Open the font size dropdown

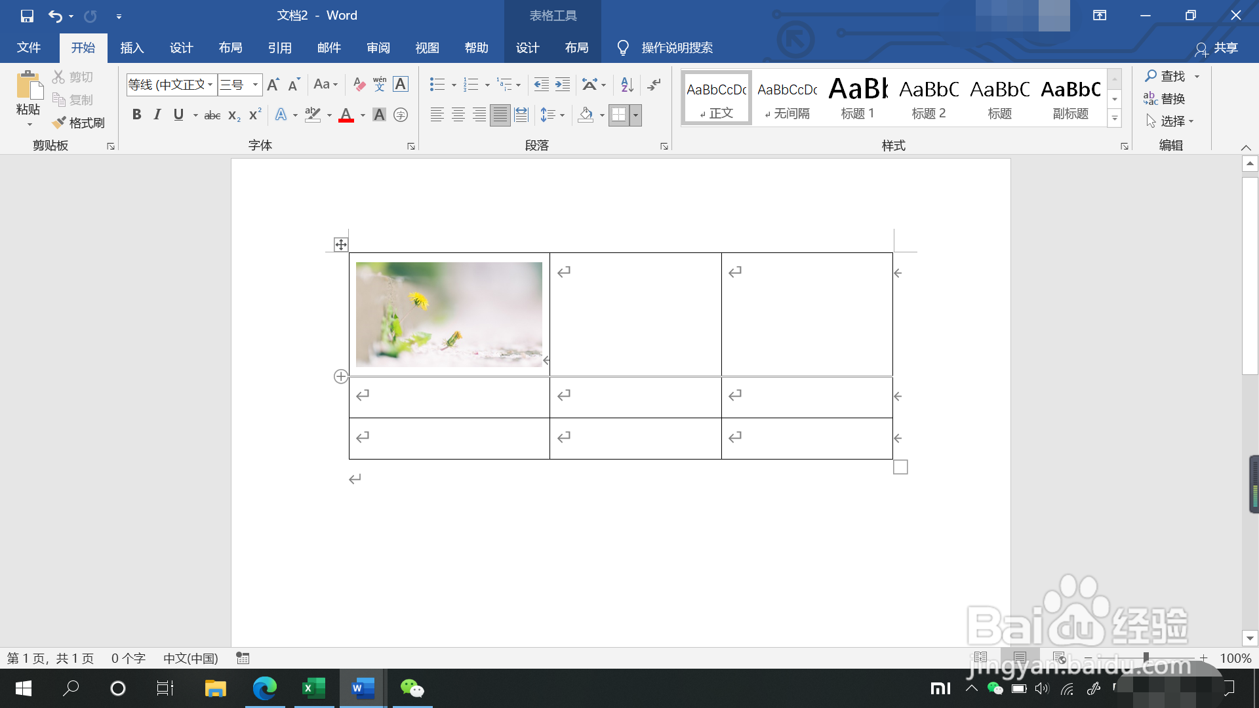coord(255,85)
